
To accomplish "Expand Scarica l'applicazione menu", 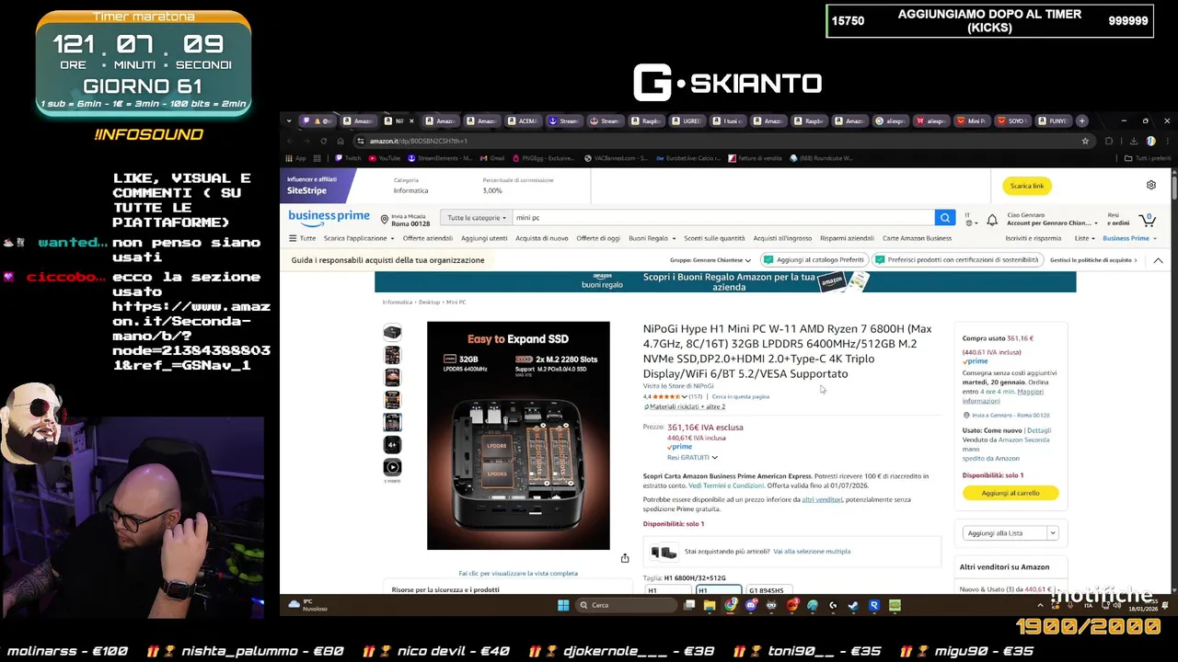I will click(359, 238).
